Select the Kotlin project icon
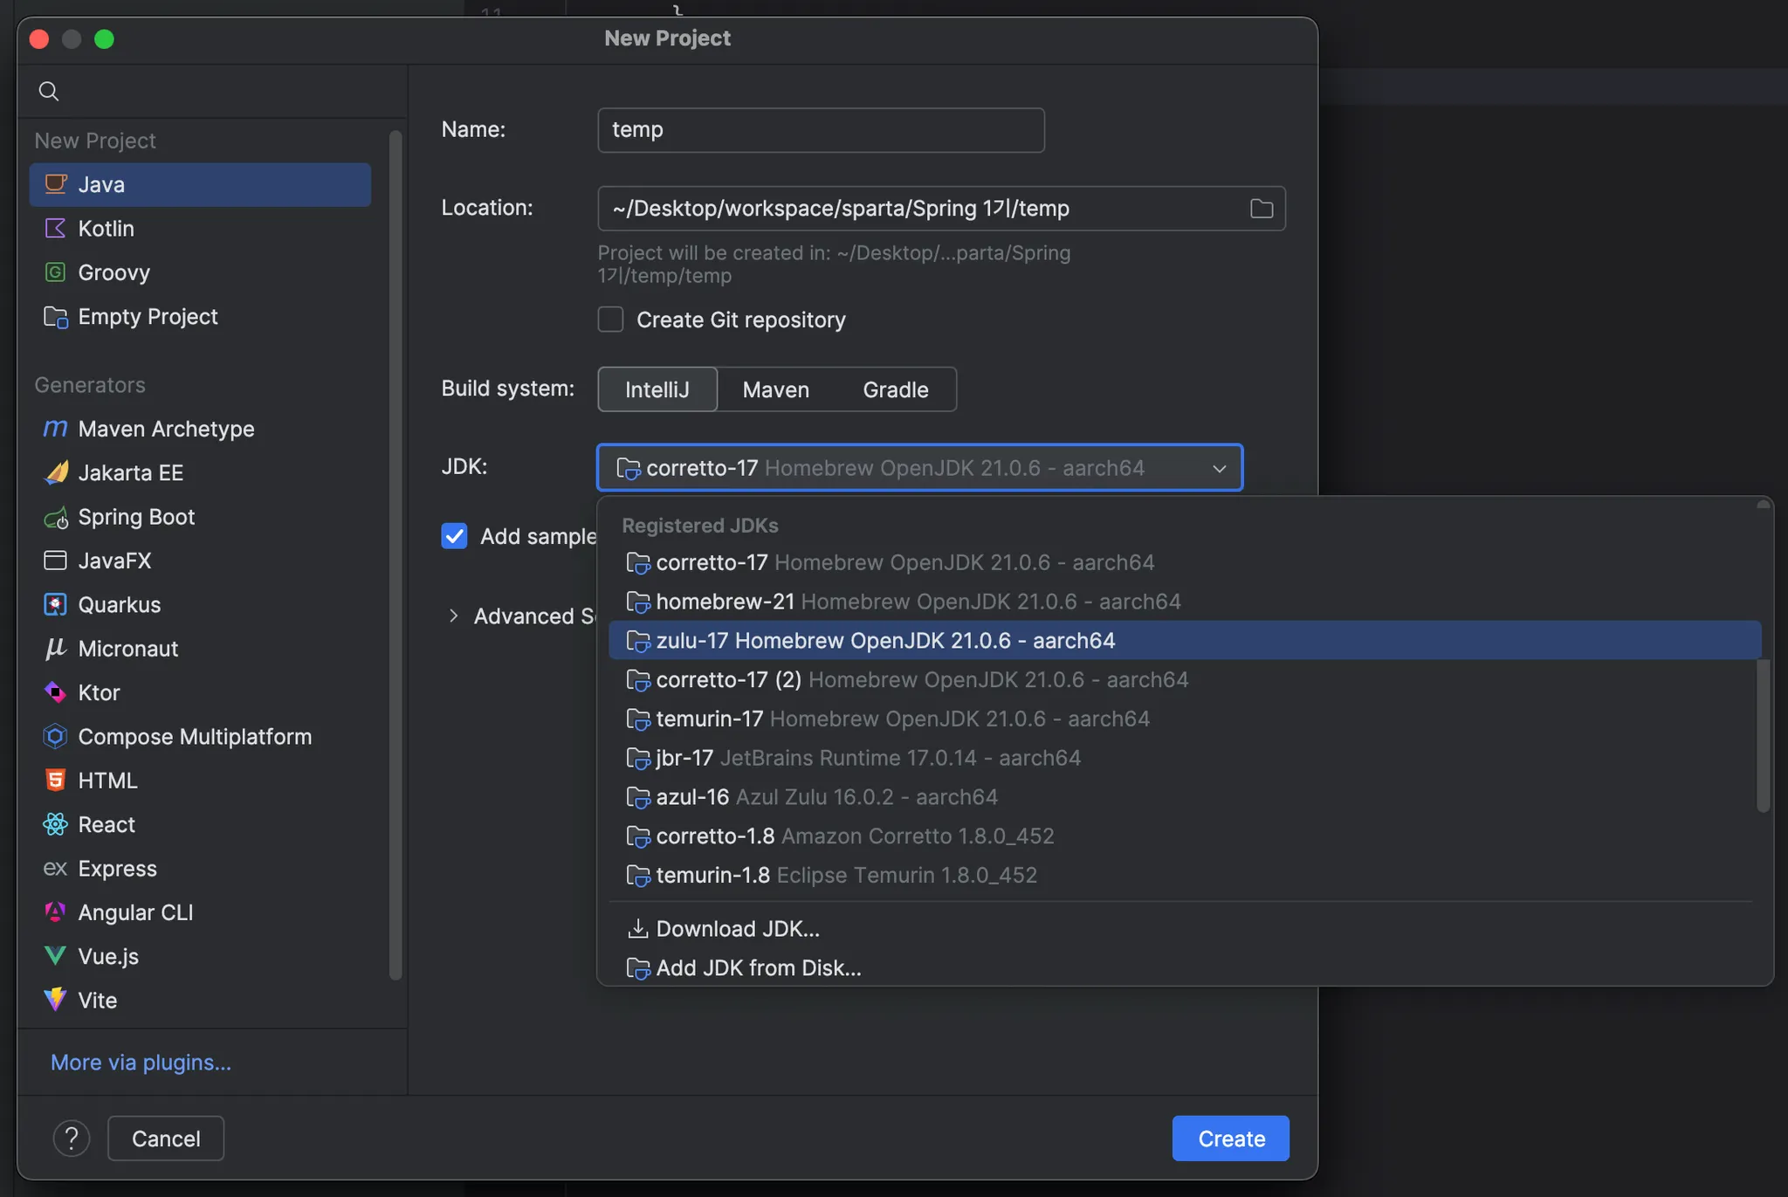Viewport: 1788px width, 1197px height. [55, 229]
